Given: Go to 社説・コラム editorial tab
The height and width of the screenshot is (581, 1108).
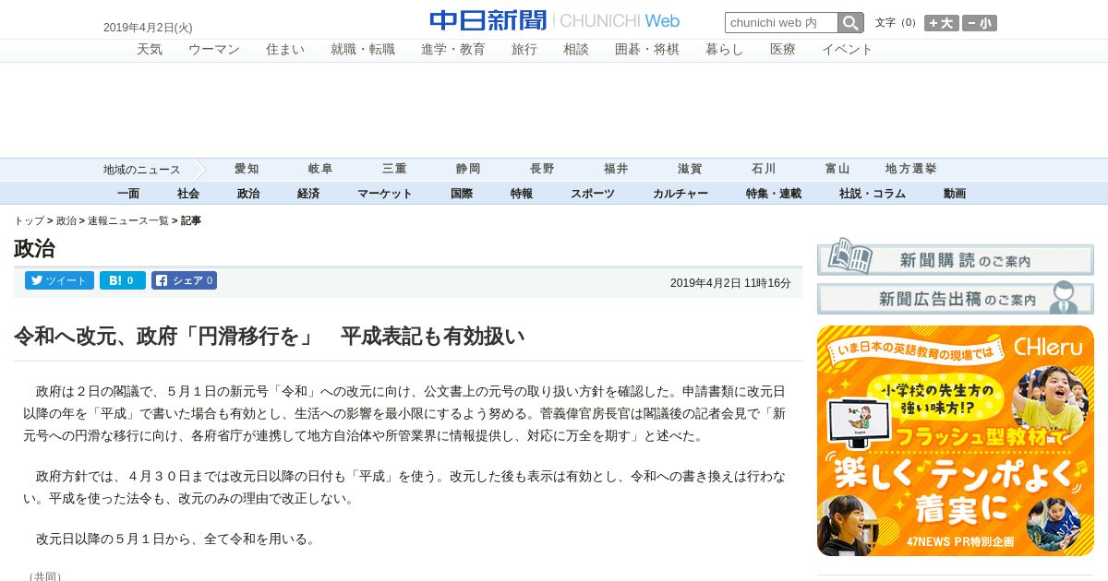Looking at the screenshot, I should (x=873, y=194).
